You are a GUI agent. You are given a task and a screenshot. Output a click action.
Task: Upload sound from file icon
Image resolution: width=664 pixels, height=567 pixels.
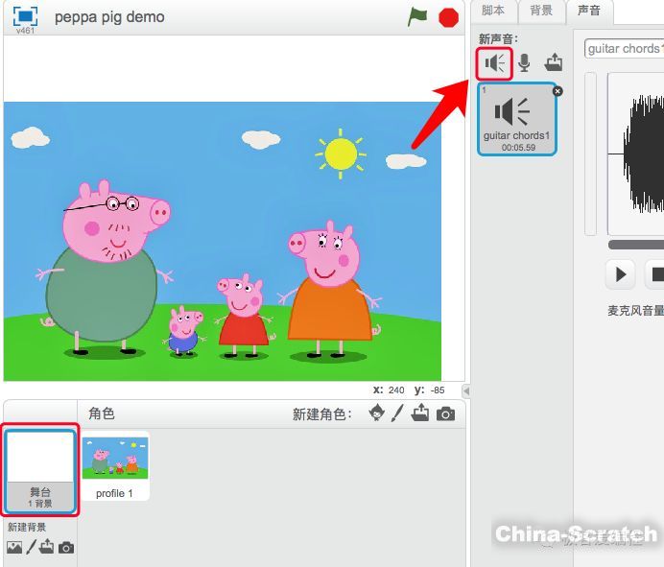point(553,63)
